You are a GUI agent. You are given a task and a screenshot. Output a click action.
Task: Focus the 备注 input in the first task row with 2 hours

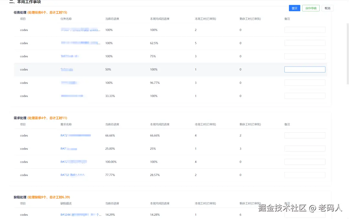point(305,30)
